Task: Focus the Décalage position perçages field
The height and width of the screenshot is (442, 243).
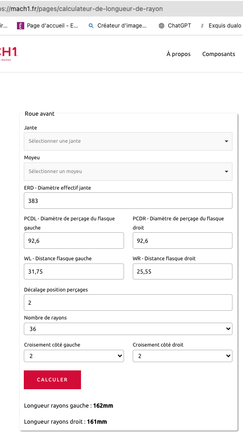Action: pyautogui.click(x=128, y=302)
